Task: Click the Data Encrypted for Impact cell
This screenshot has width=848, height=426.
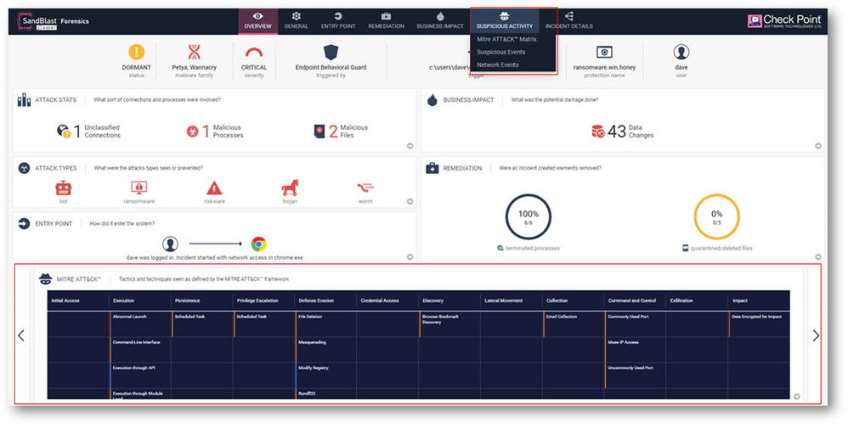Action: click(757, 317)
